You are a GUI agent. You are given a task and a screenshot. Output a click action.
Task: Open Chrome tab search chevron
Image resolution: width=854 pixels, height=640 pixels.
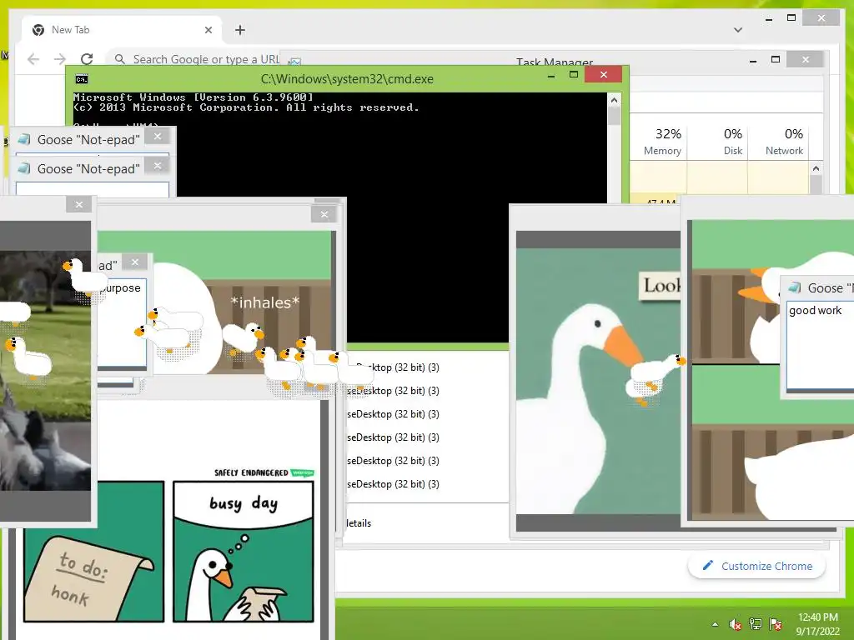click(738, 30)
